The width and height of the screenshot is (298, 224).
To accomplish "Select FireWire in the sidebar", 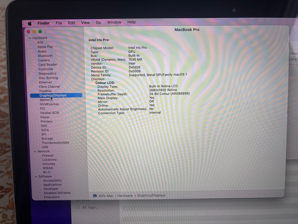I will (x=45, y=91).
